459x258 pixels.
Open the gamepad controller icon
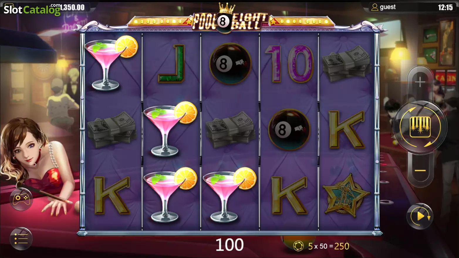point(21,199)
